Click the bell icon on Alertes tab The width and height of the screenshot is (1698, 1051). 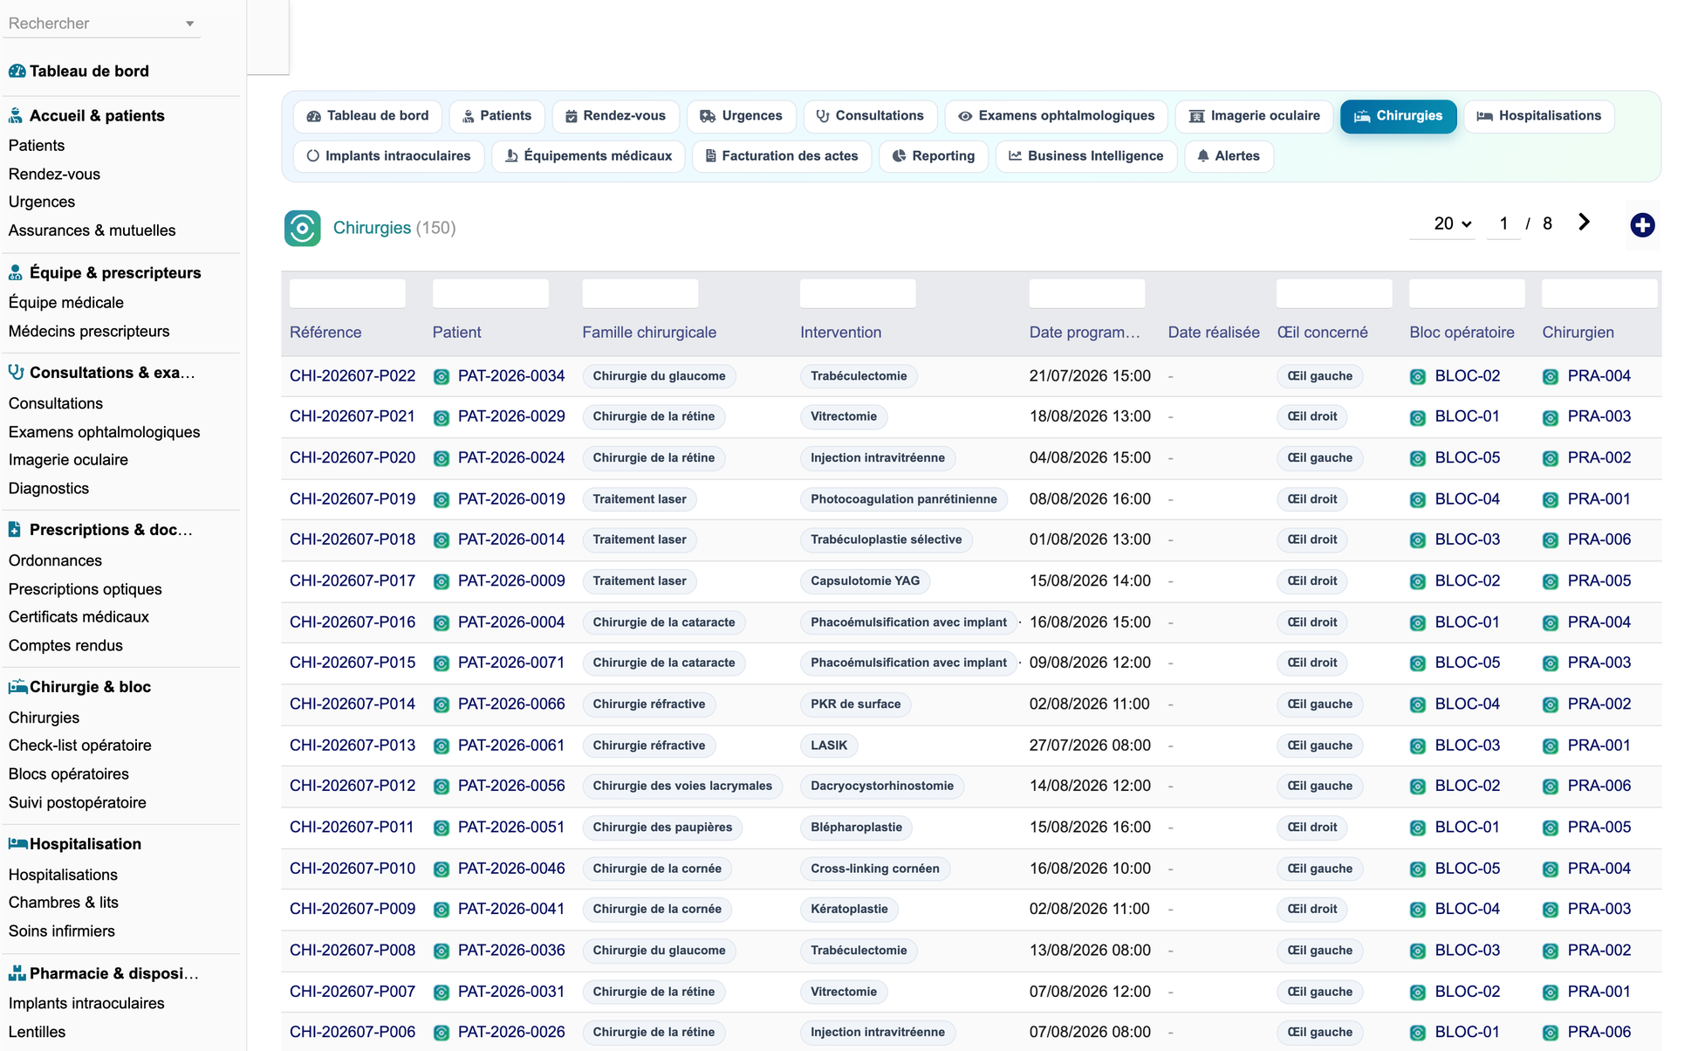(x=1203, y=156)
